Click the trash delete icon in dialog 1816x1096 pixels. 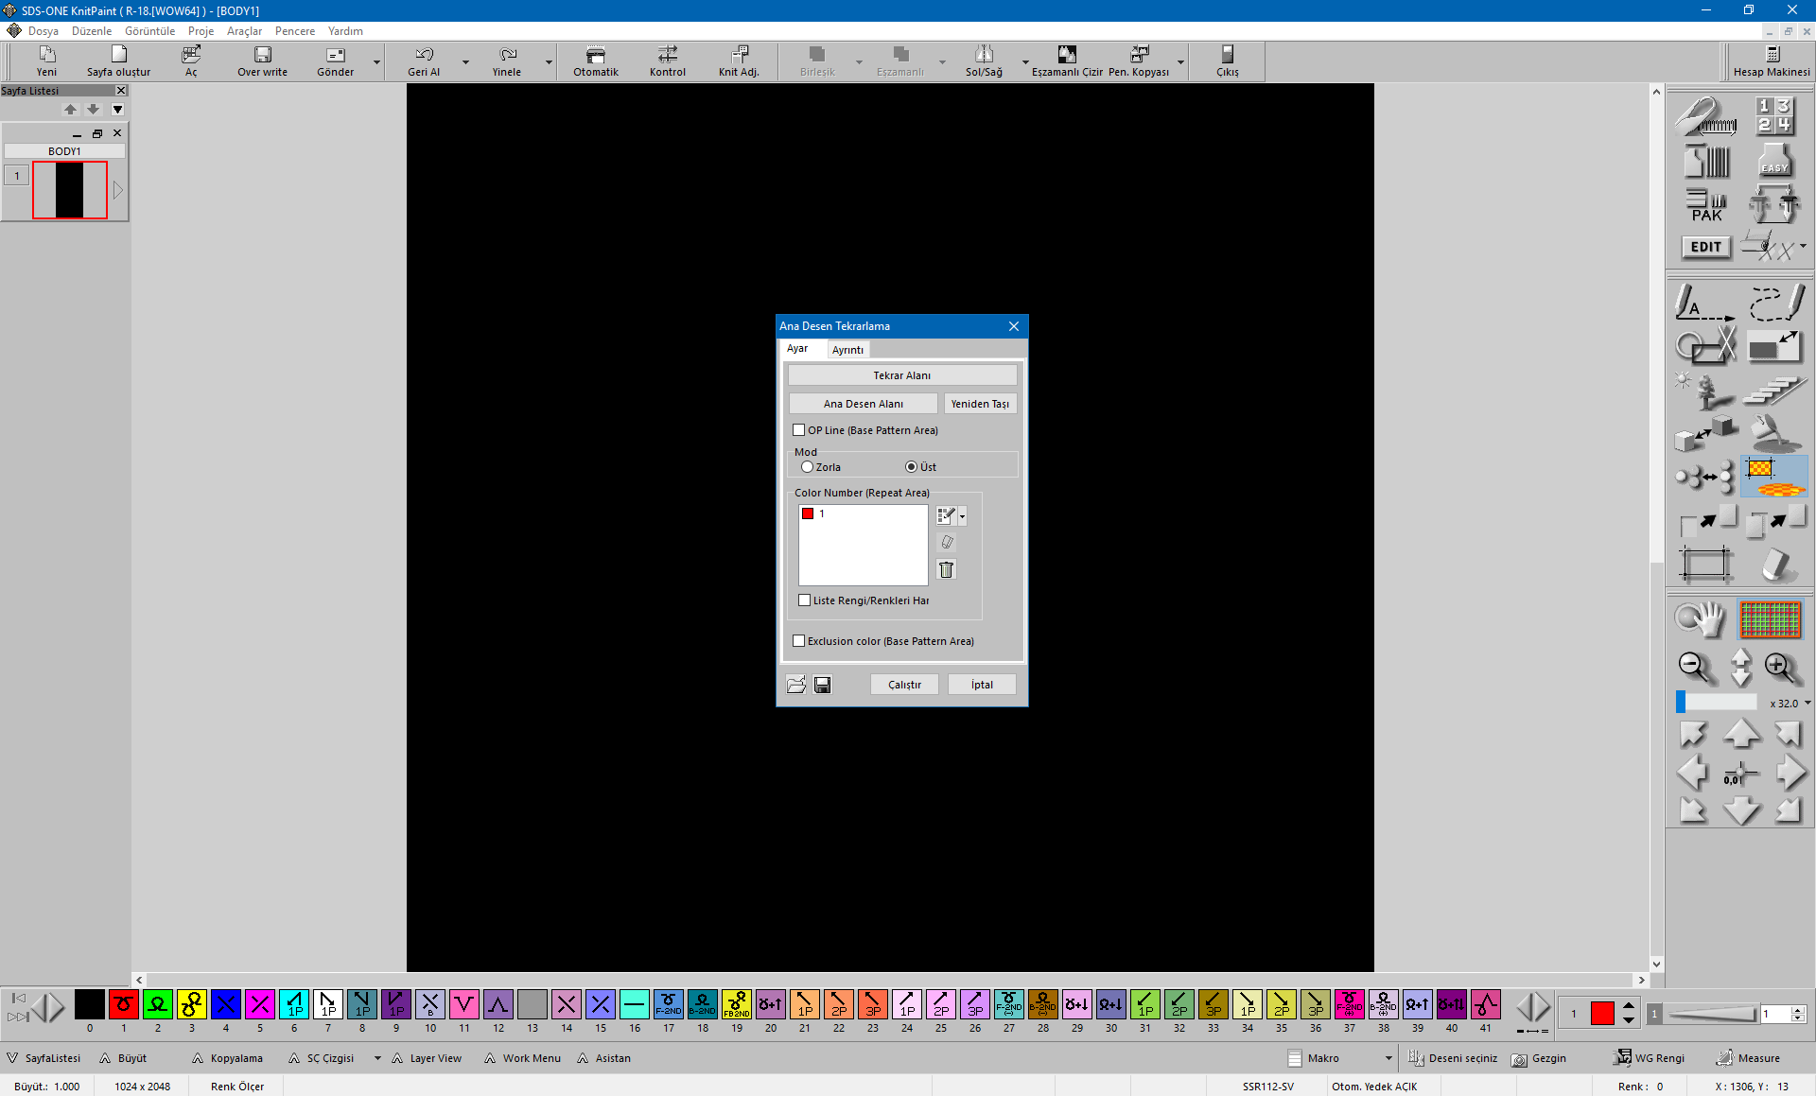[946, 569]
